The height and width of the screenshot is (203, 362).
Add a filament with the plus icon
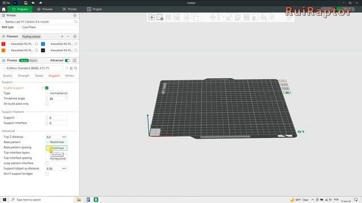coord(62,37)
